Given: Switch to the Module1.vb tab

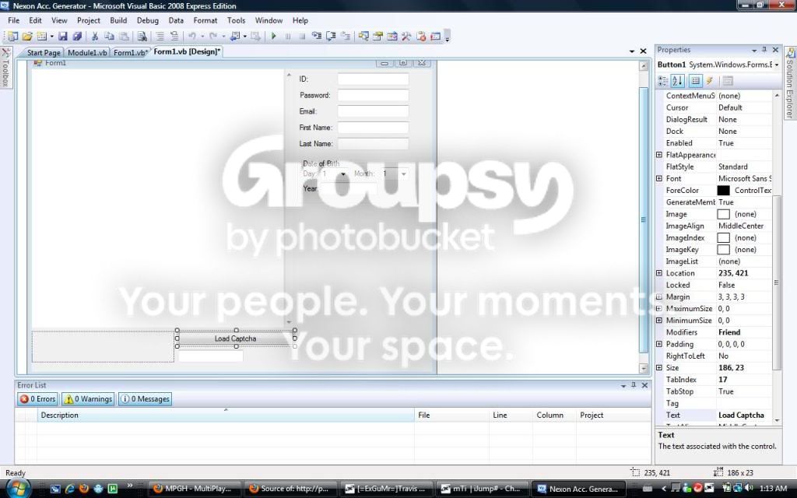Looking at the screenshot, I should pos(87,52).
